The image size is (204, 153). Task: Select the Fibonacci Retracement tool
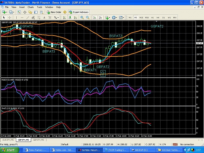tap(39, 18)
